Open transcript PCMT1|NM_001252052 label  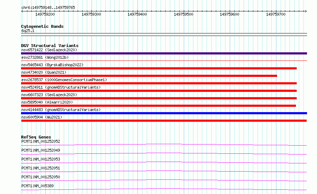(x=41, y=141)
